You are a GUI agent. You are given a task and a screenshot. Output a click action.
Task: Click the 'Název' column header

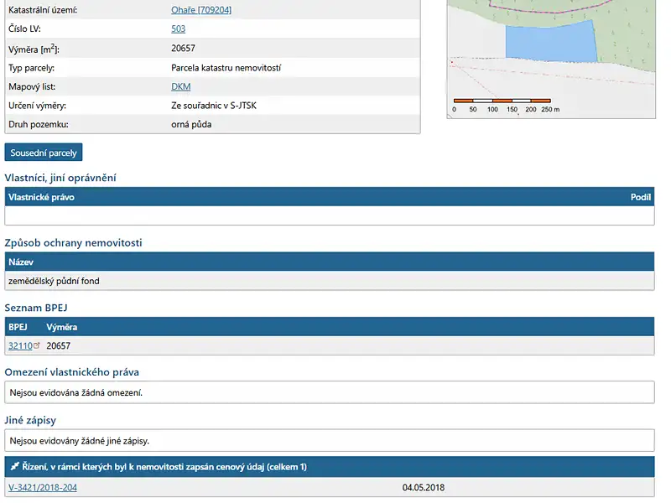click(21, 262)
